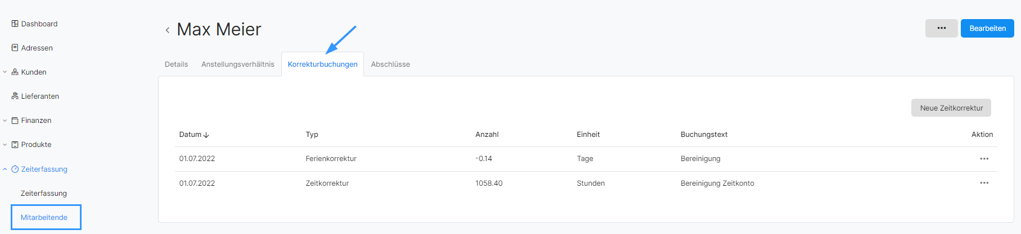Image resolution: width=1021 pixels, height=234 pixels.
Task: Click the Finanzen icon in sidebar
Action: (x=15, y=120)
